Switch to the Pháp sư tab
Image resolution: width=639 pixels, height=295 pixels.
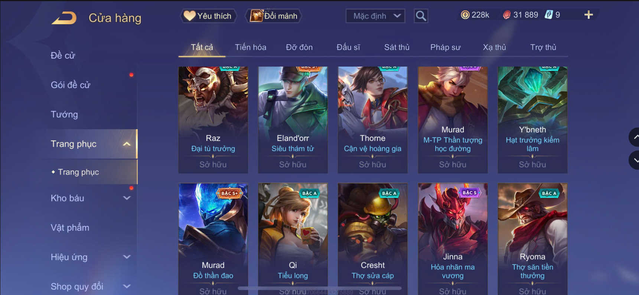[445, 47]
